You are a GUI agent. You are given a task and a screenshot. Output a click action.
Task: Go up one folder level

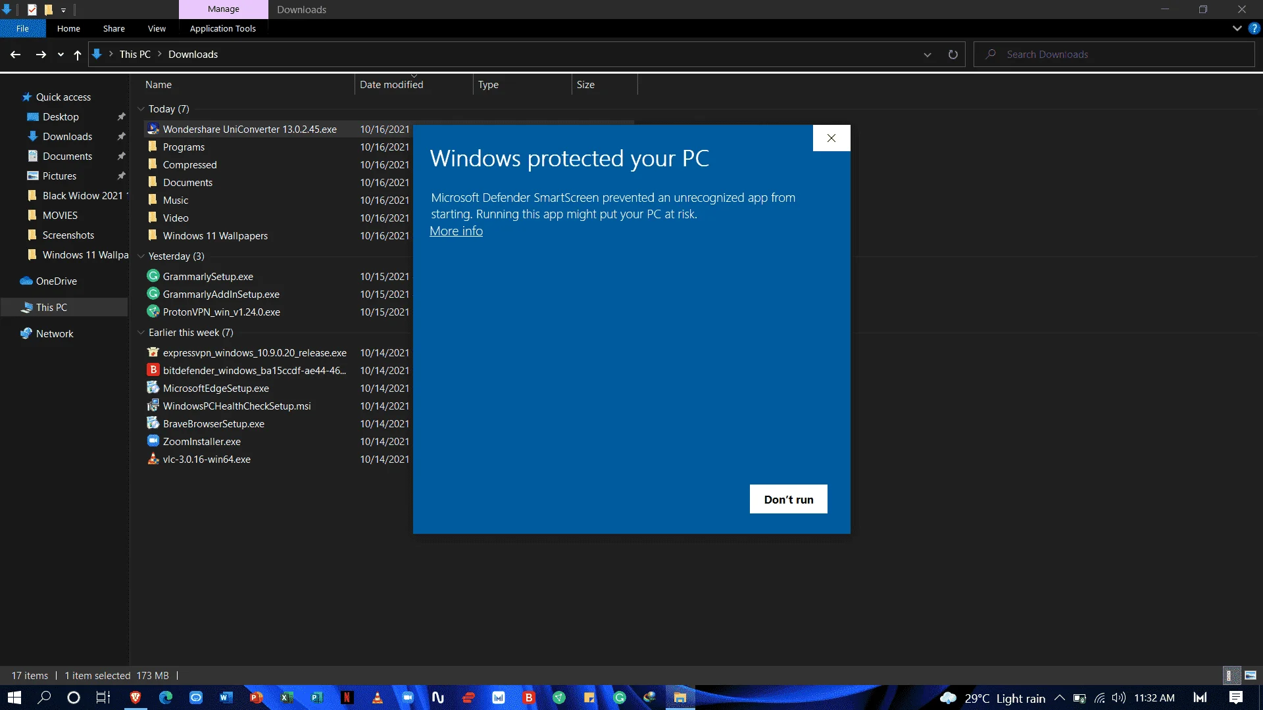[78, 55]
